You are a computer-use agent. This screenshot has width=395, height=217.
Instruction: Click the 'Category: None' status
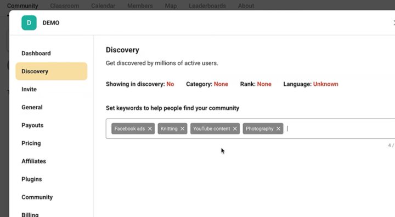tap(207, 84)
